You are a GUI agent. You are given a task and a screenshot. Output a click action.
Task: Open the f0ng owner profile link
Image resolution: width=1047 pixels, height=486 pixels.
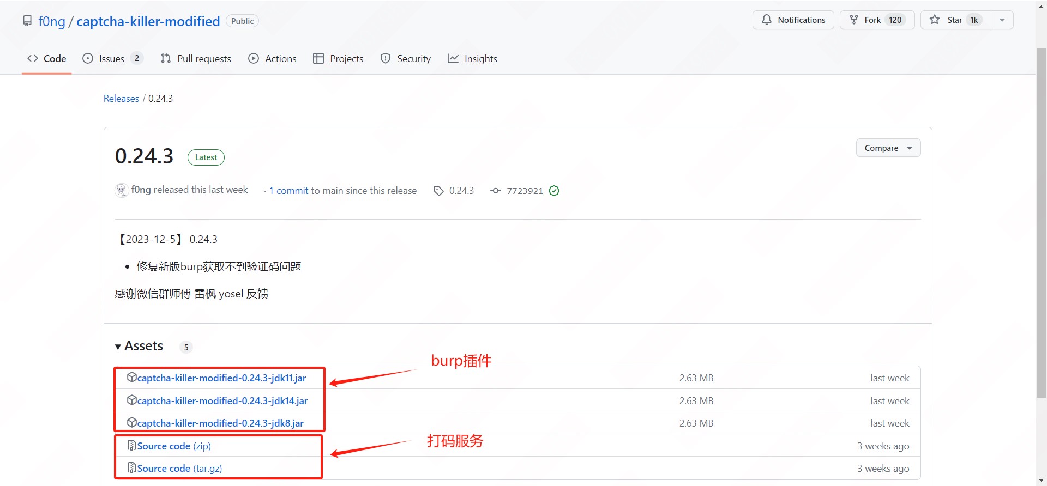tap(52, 21)
